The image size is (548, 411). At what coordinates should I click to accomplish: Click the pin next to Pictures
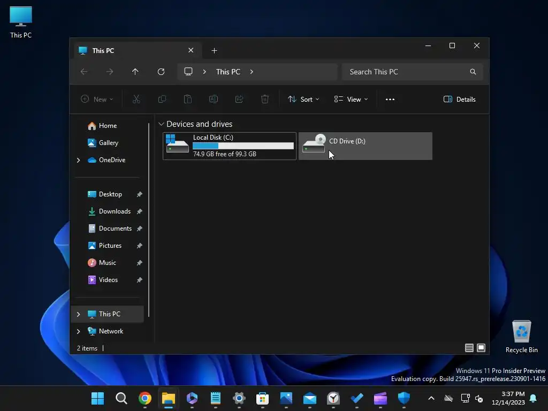point(140,246)
